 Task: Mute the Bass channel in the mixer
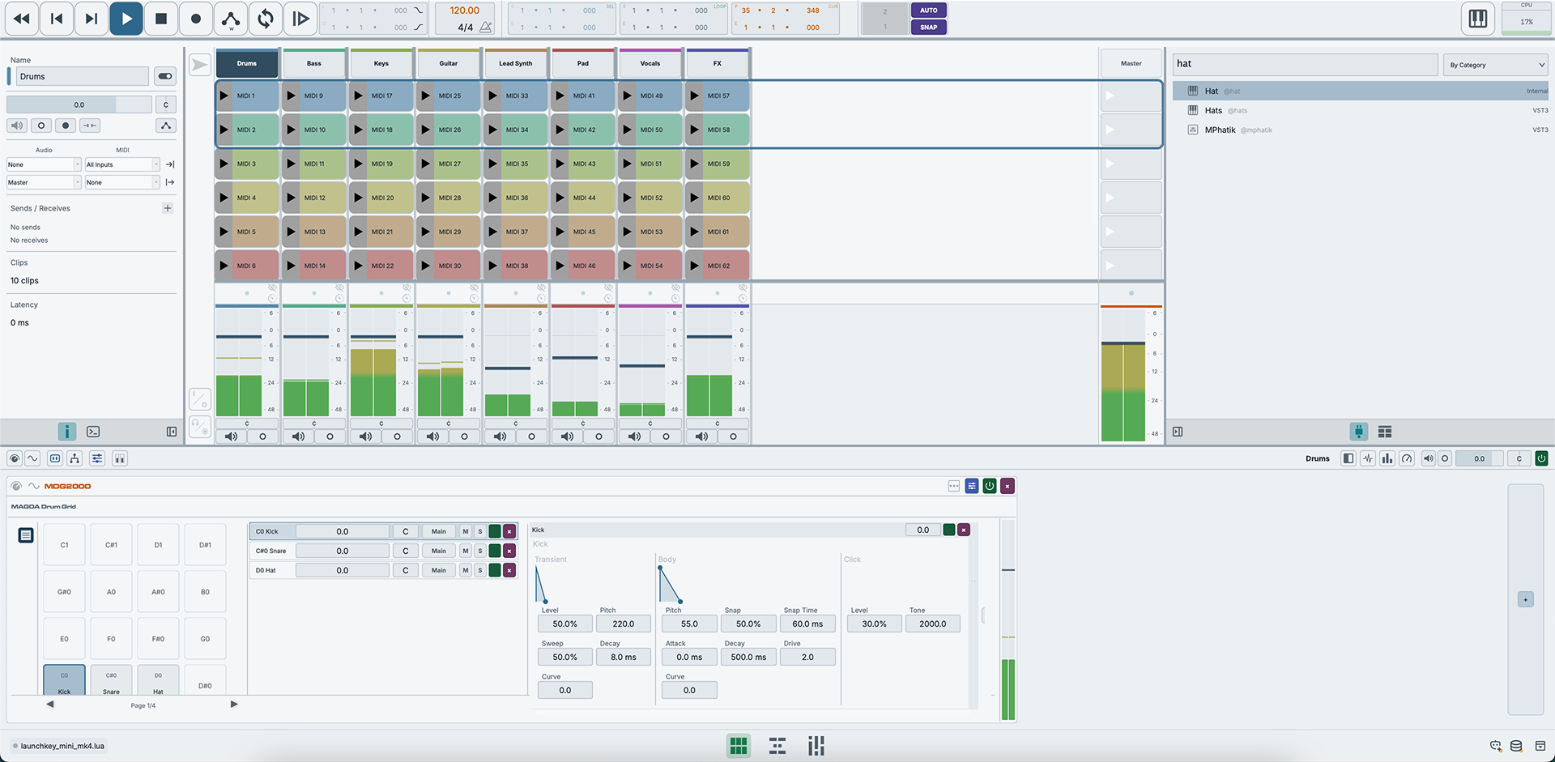[299, 436]
